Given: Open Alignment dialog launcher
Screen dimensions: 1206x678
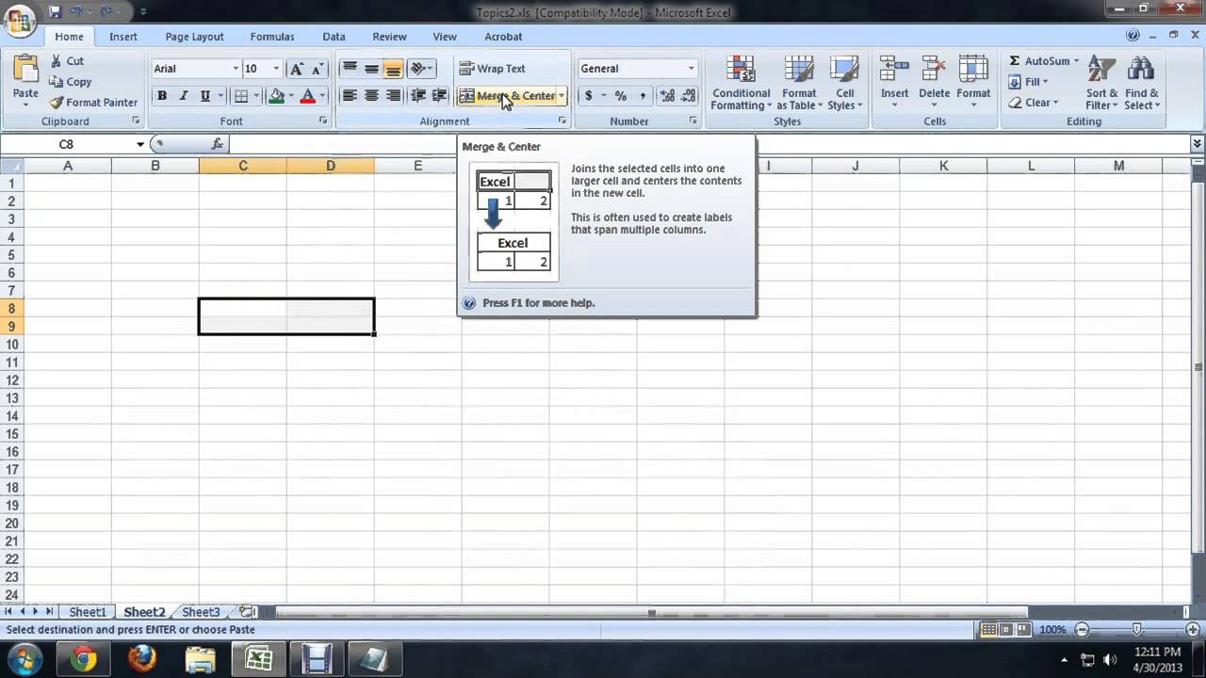Looking at the screenshot, I should (562, 121).
